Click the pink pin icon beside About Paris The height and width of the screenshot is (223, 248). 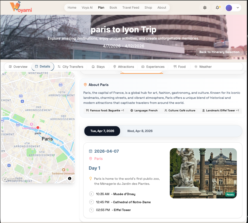(x=85, y=85)
